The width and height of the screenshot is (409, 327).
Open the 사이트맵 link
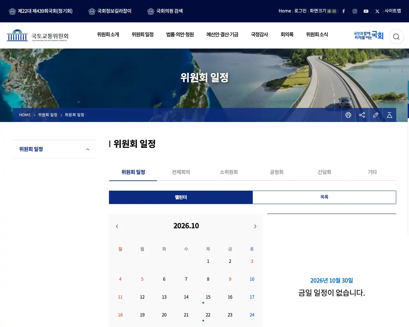click(x=393, y=11)
